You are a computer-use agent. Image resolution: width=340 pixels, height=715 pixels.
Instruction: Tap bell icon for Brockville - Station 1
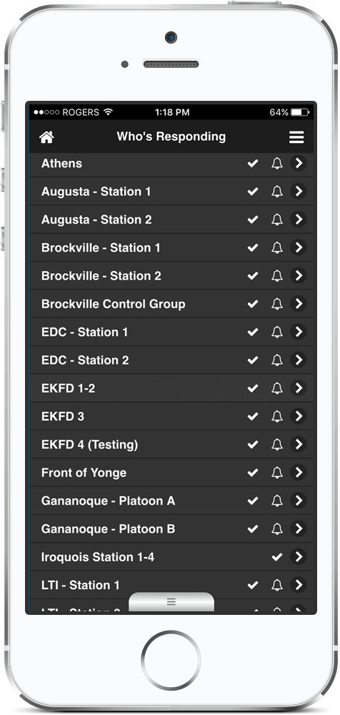pos(277,247)
